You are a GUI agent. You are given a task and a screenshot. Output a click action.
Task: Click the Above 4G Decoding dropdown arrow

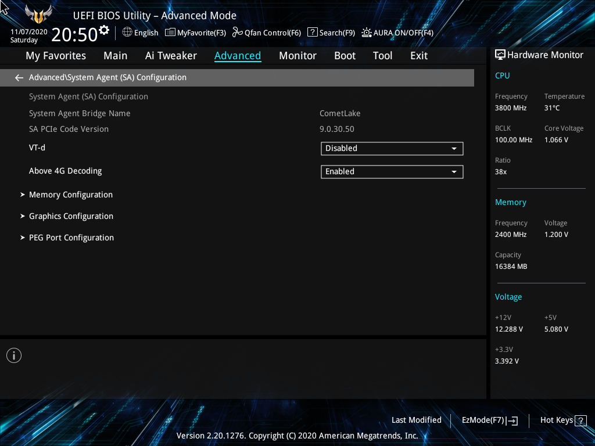[454, 172]
